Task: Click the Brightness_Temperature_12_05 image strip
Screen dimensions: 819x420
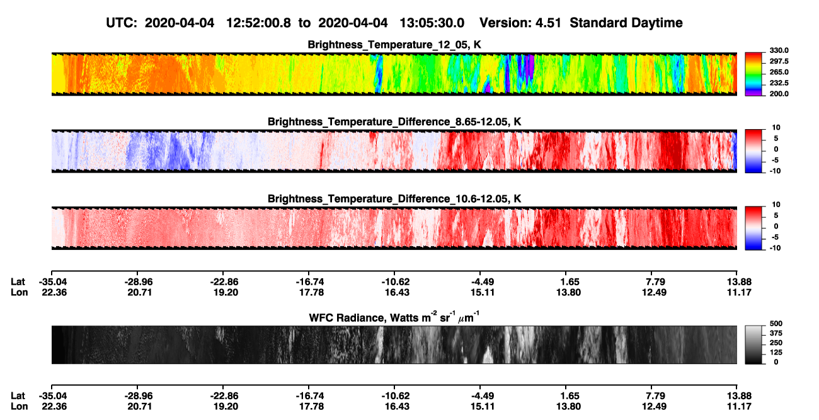Action: 394,74
